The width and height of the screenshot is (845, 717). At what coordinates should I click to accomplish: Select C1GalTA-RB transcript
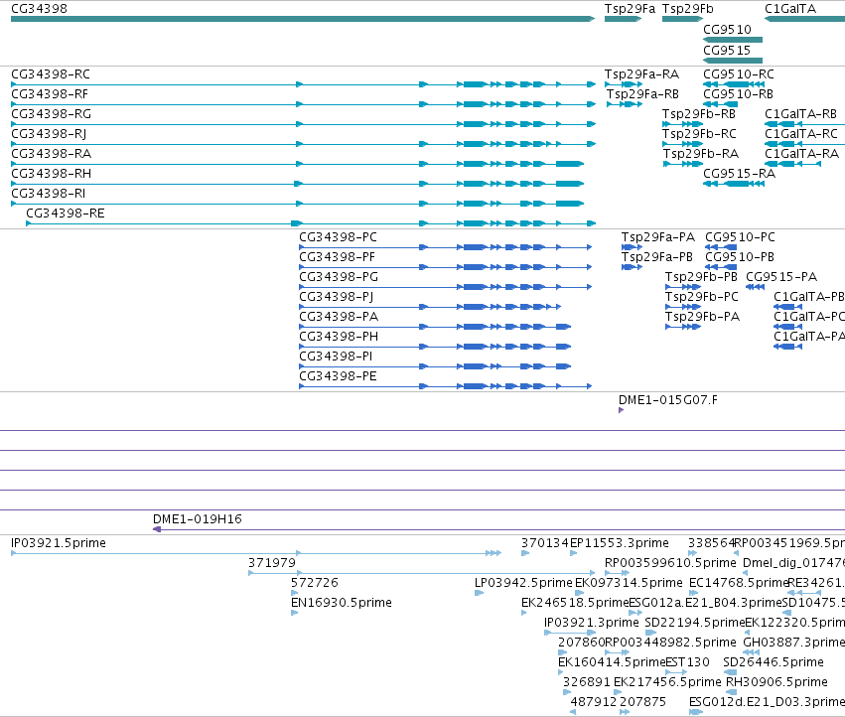(804, 124)
